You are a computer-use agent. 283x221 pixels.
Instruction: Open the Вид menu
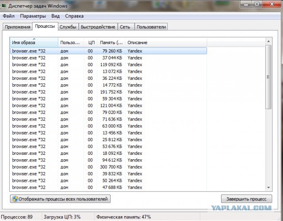[55, 16]
